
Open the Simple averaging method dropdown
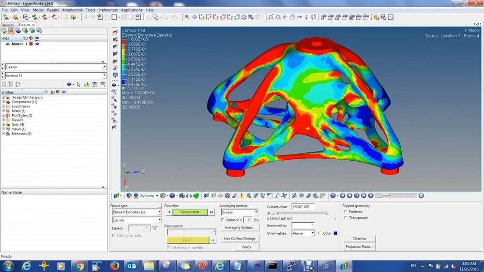tap(256, 212)
